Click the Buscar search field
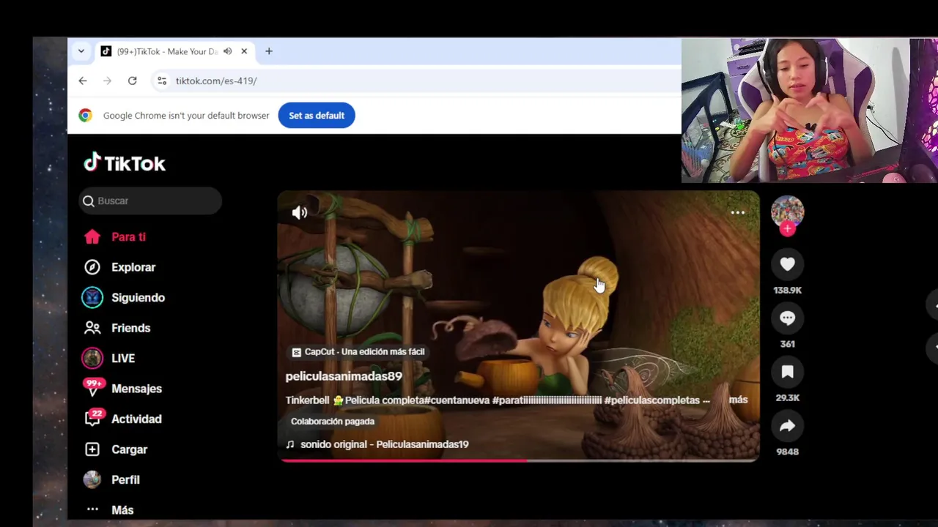The width and height of the screenshot is (938, 527). (150, 201)
